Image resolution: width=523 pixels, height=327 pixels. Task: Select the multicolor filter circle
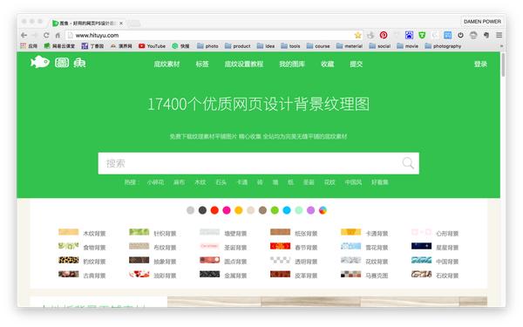(x=323, y=210)
